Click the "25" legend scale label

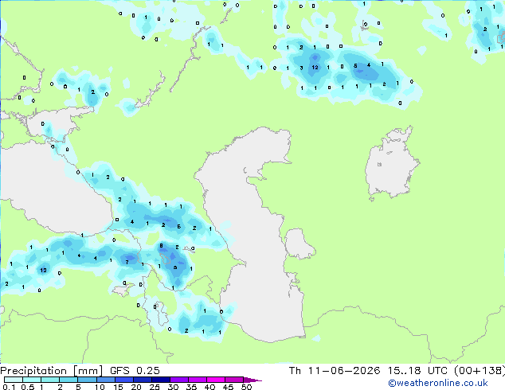(x=155, y=387)
